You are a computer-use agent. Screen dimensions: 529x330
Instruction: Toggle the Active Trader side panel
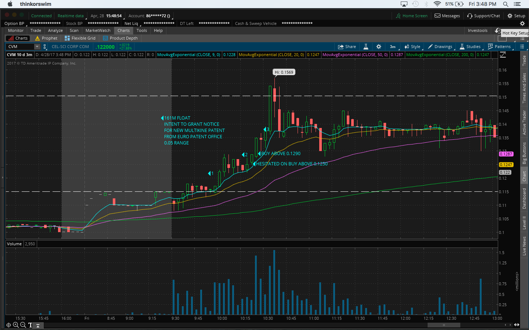[x=524, y=122]
